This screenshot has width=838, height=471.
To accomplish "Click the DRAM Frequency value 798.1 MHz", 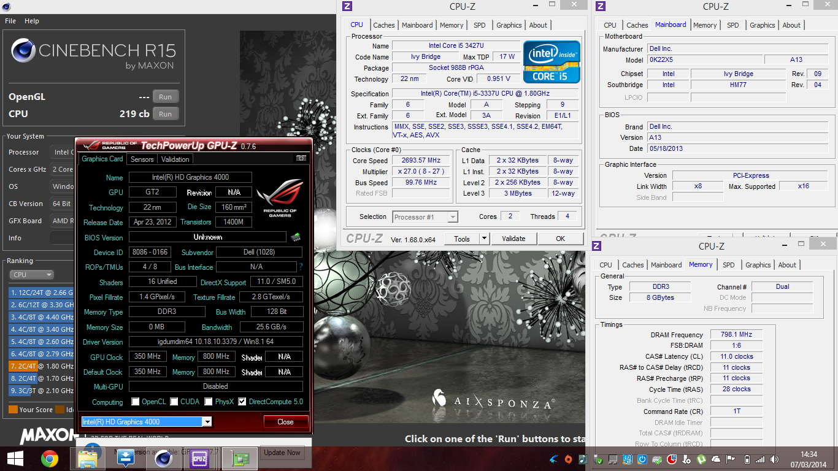I will pyautogui.click(x=737, y=335).
